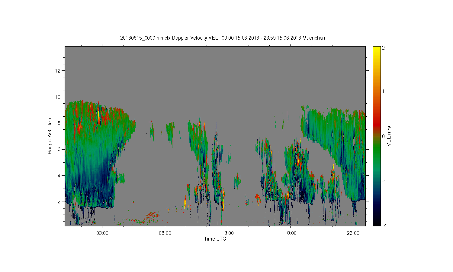Click the height tick label 6
The height and width of the screenshot is (272, 453).
[x=59, y=149]
